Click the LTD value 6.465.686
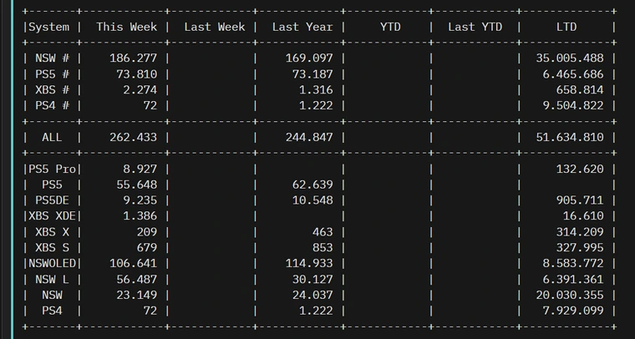This screenshot has width=635, height=339. pos(573,74)
